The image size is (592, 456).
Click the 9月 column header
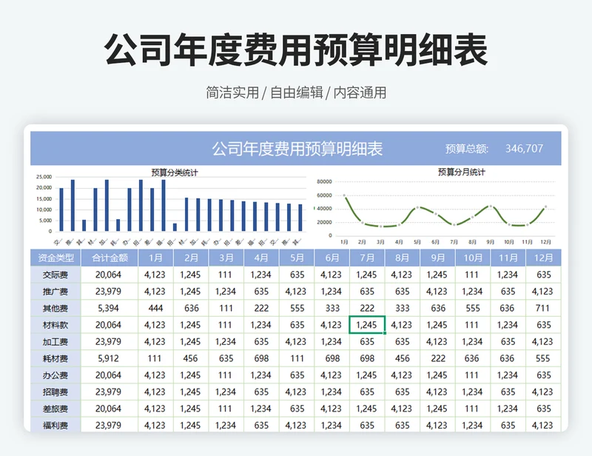[x=437, y=258]
